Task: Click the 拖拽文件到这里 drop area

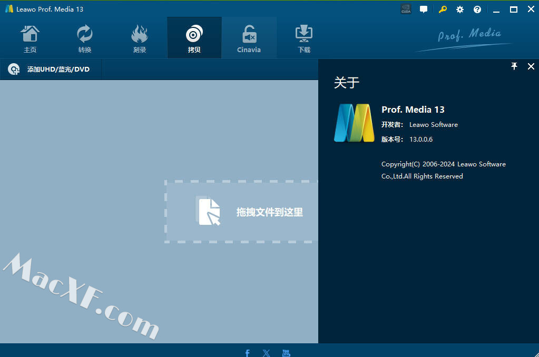Action: [x=242, y=212]
